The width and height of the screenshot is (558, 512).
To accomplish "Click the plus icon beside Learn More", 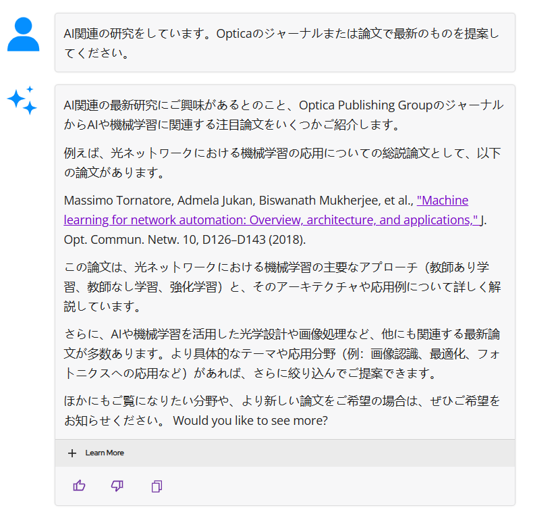I will [72, 453].
